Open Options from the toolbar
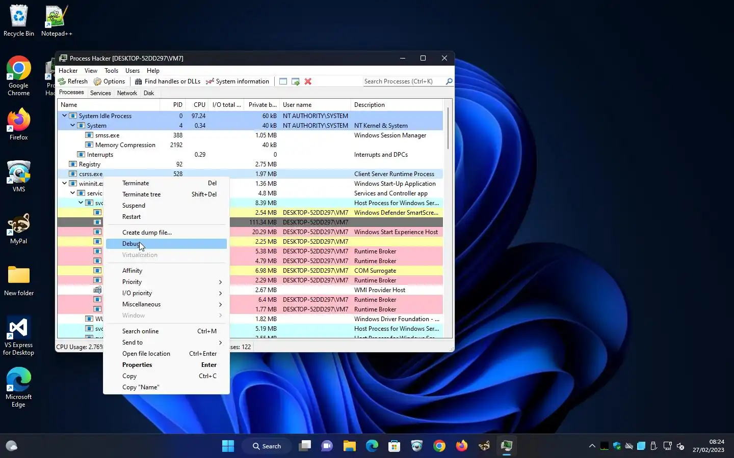Screen dimensions: 734x458 pyautogui.click(x=109, y=81)
